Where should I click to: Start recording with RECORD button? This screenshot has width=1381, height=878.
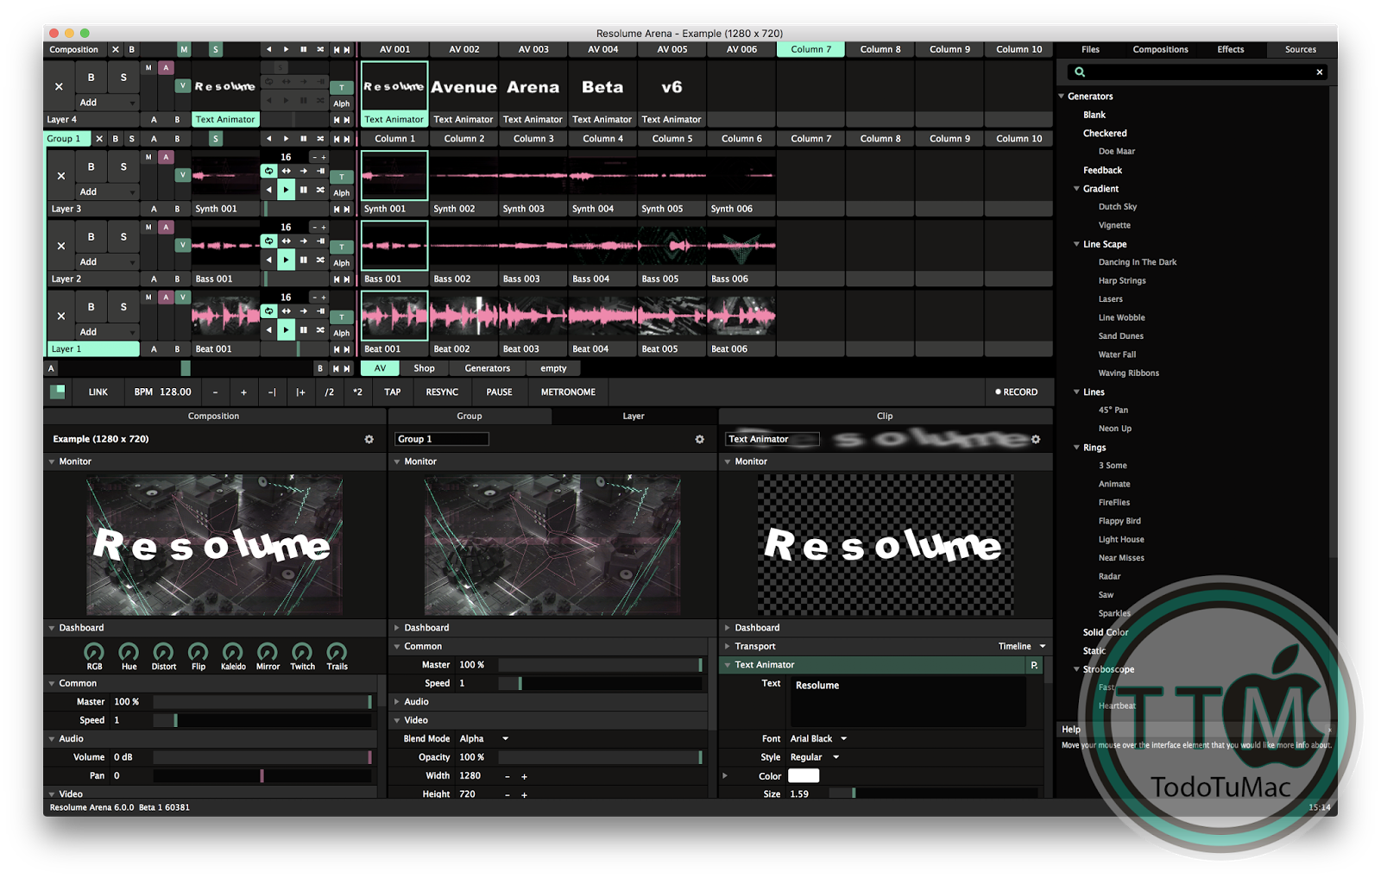[1016, 392]
